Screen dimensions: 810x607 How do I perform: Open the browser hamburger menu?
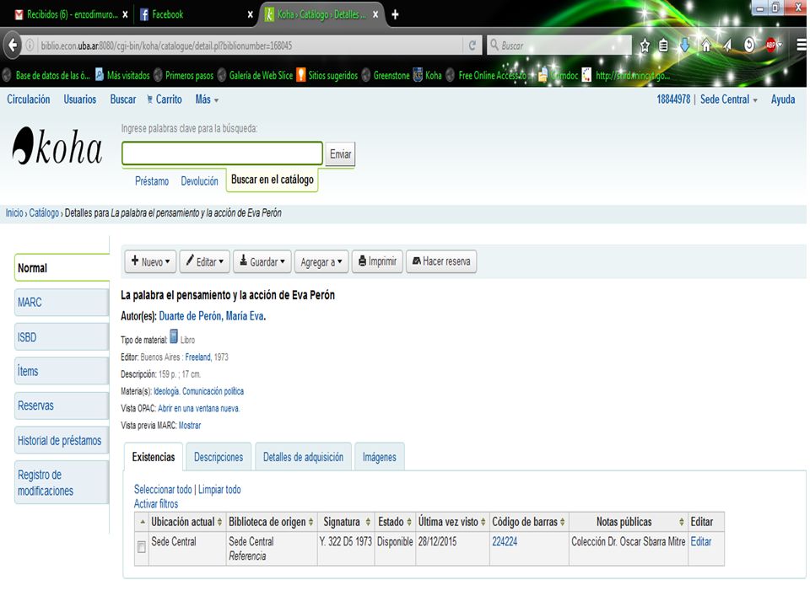click(802, 46)
